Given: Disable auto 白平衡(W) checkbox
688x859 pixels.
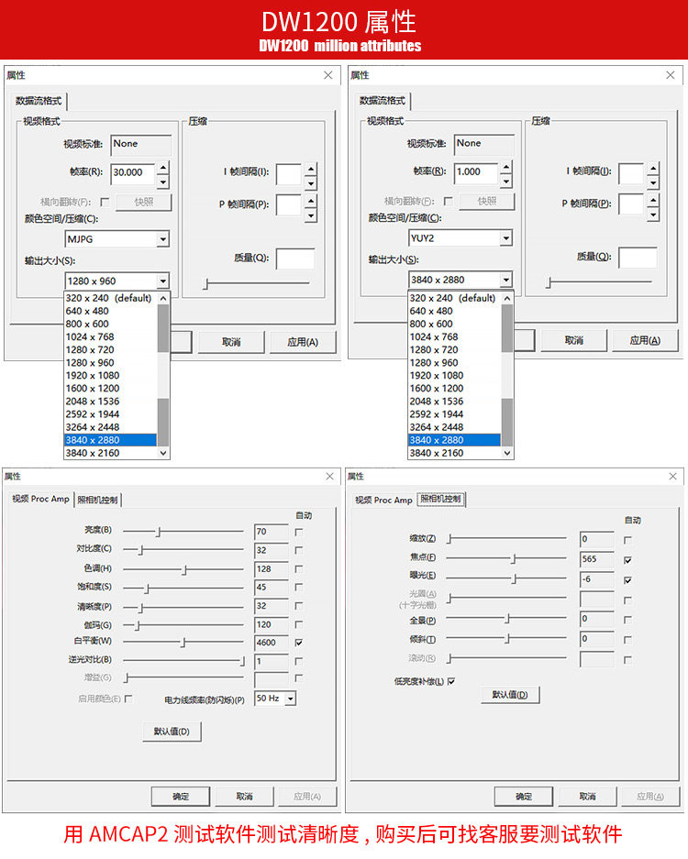Looking at the screenshot, I should pos(299,643).
